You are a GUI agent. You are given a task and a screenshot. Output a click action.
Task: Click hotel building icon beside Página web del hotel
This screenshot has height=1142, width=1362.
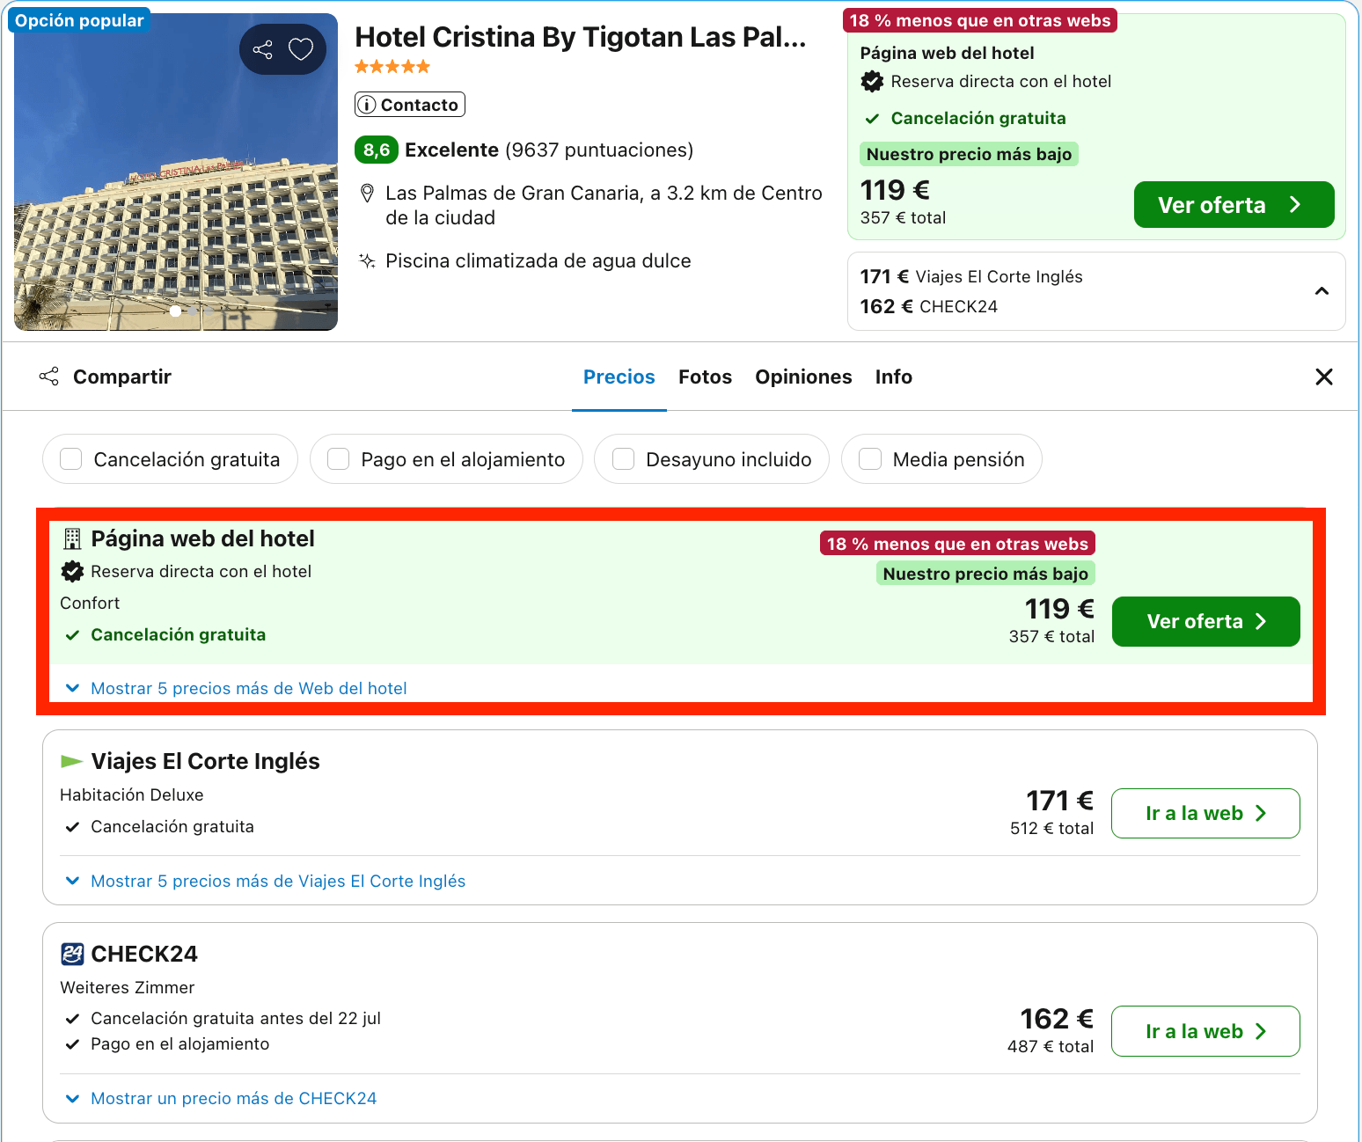pos(73,538)
